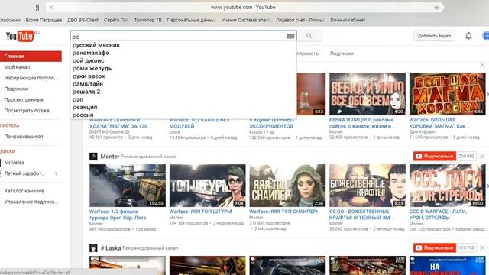Screen dimensions: 489x275
Task: Click the search magnifier button
Action: (309, 36)
